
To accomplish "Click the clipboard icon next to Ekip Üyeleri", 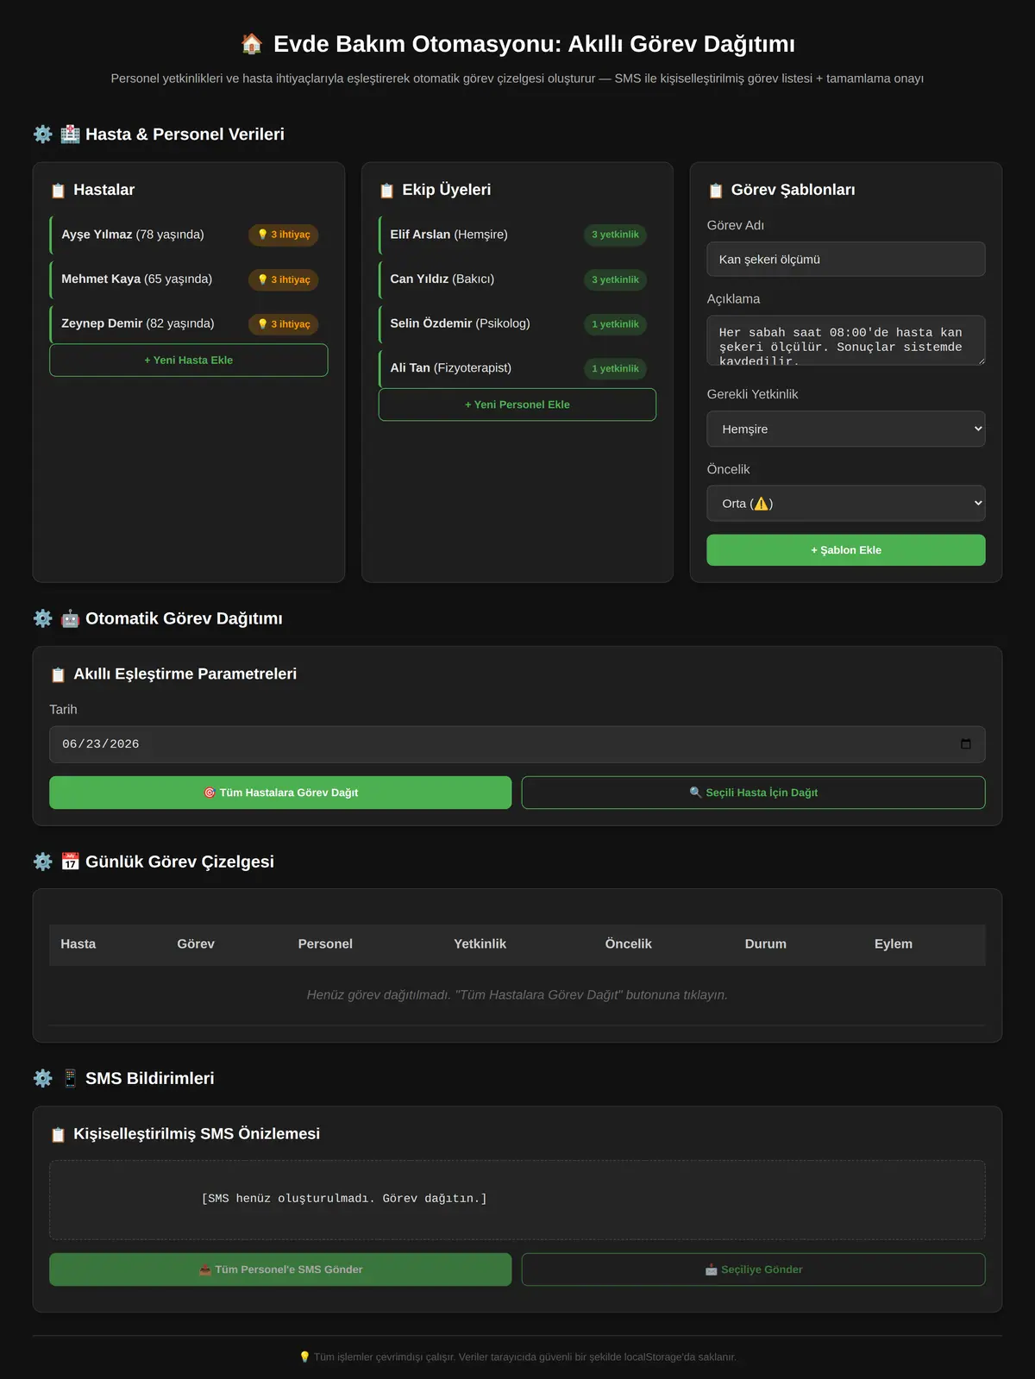I will 386,191.
